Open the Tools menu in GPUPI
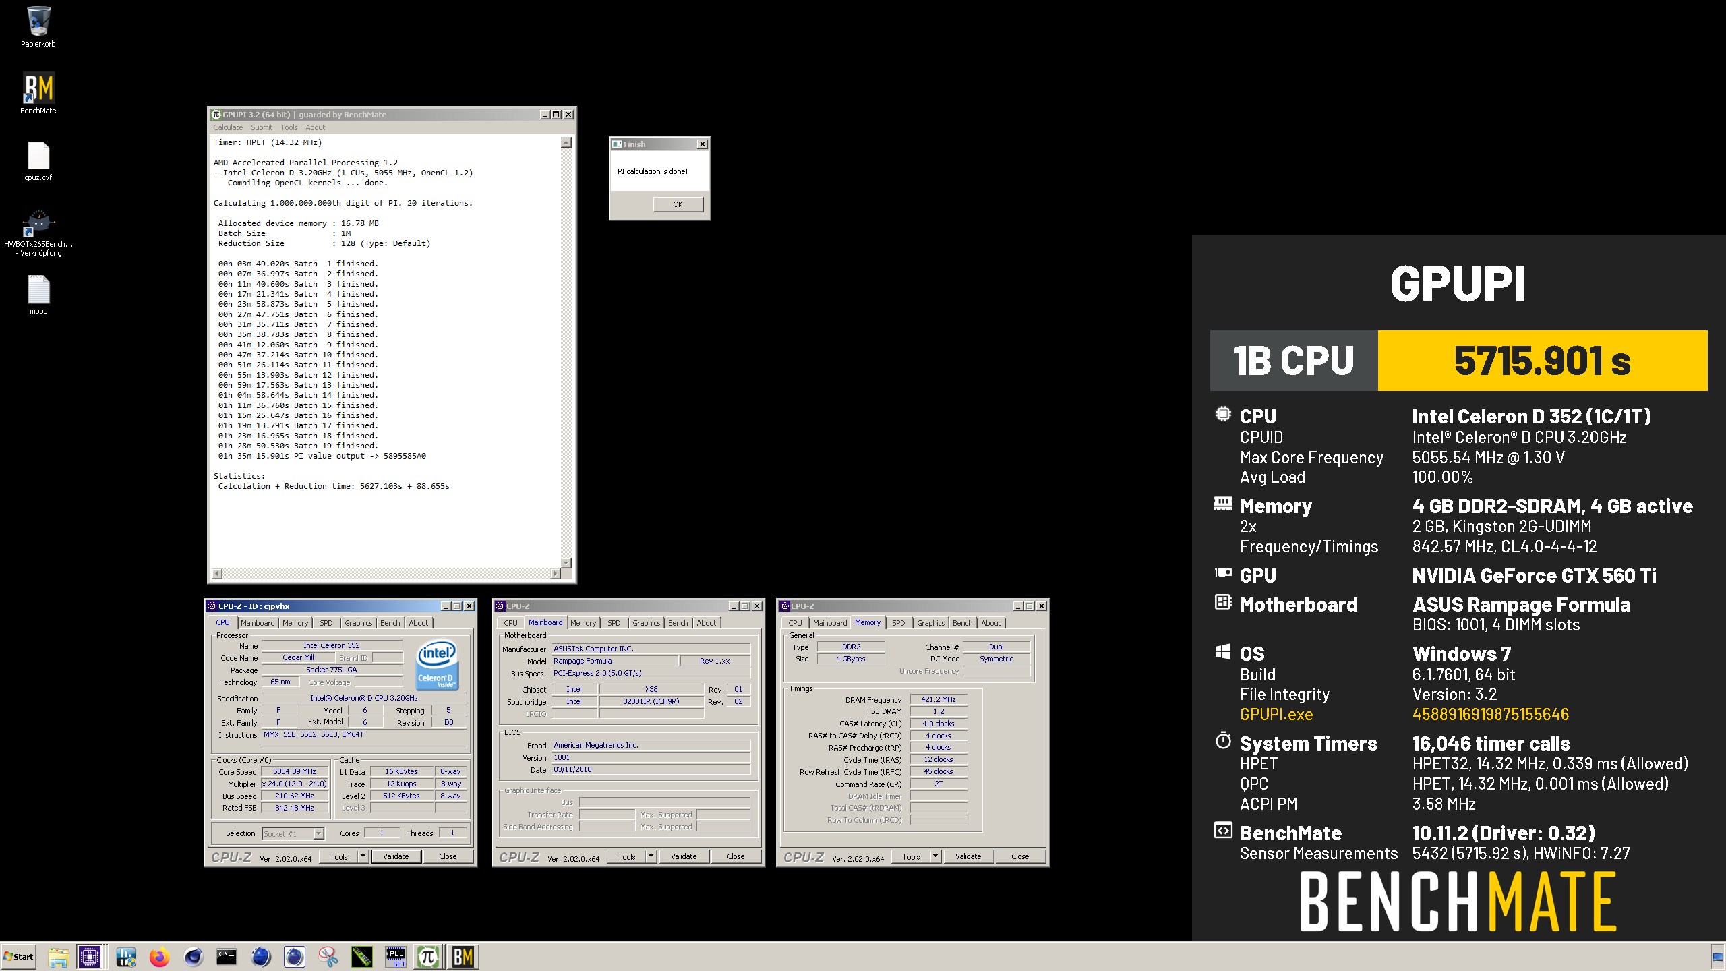Viewport: 1726px width, 971px height. (289, 127)
